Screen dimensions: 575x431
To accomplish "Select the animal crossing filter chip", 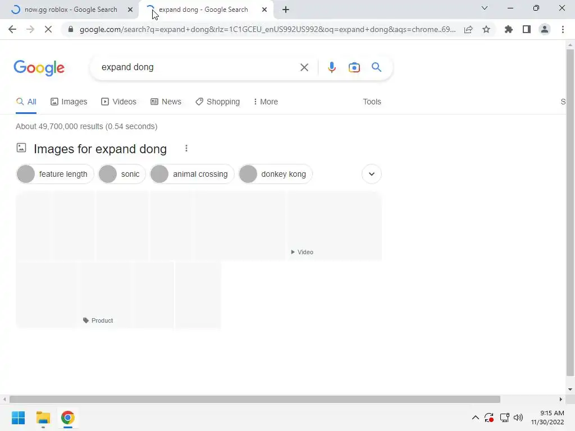I will tap(192, 174).
